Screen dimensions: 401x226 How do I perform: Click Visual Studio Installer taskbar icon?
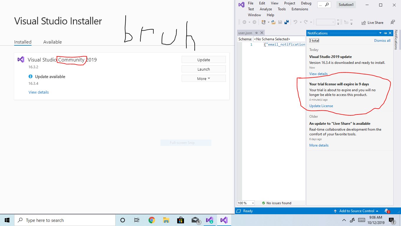210,220
